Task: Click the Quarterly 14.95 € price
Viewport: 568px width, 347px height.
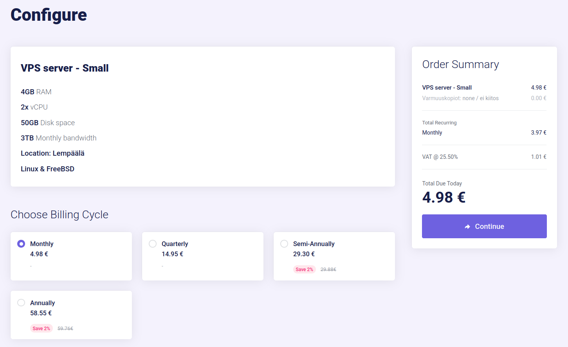Action: [172, 254]
